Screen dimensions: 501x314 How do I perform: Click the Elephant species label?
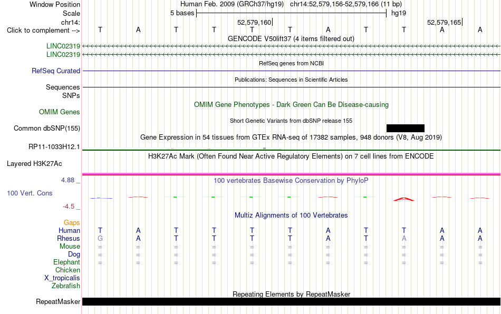(x=67, y=262)
